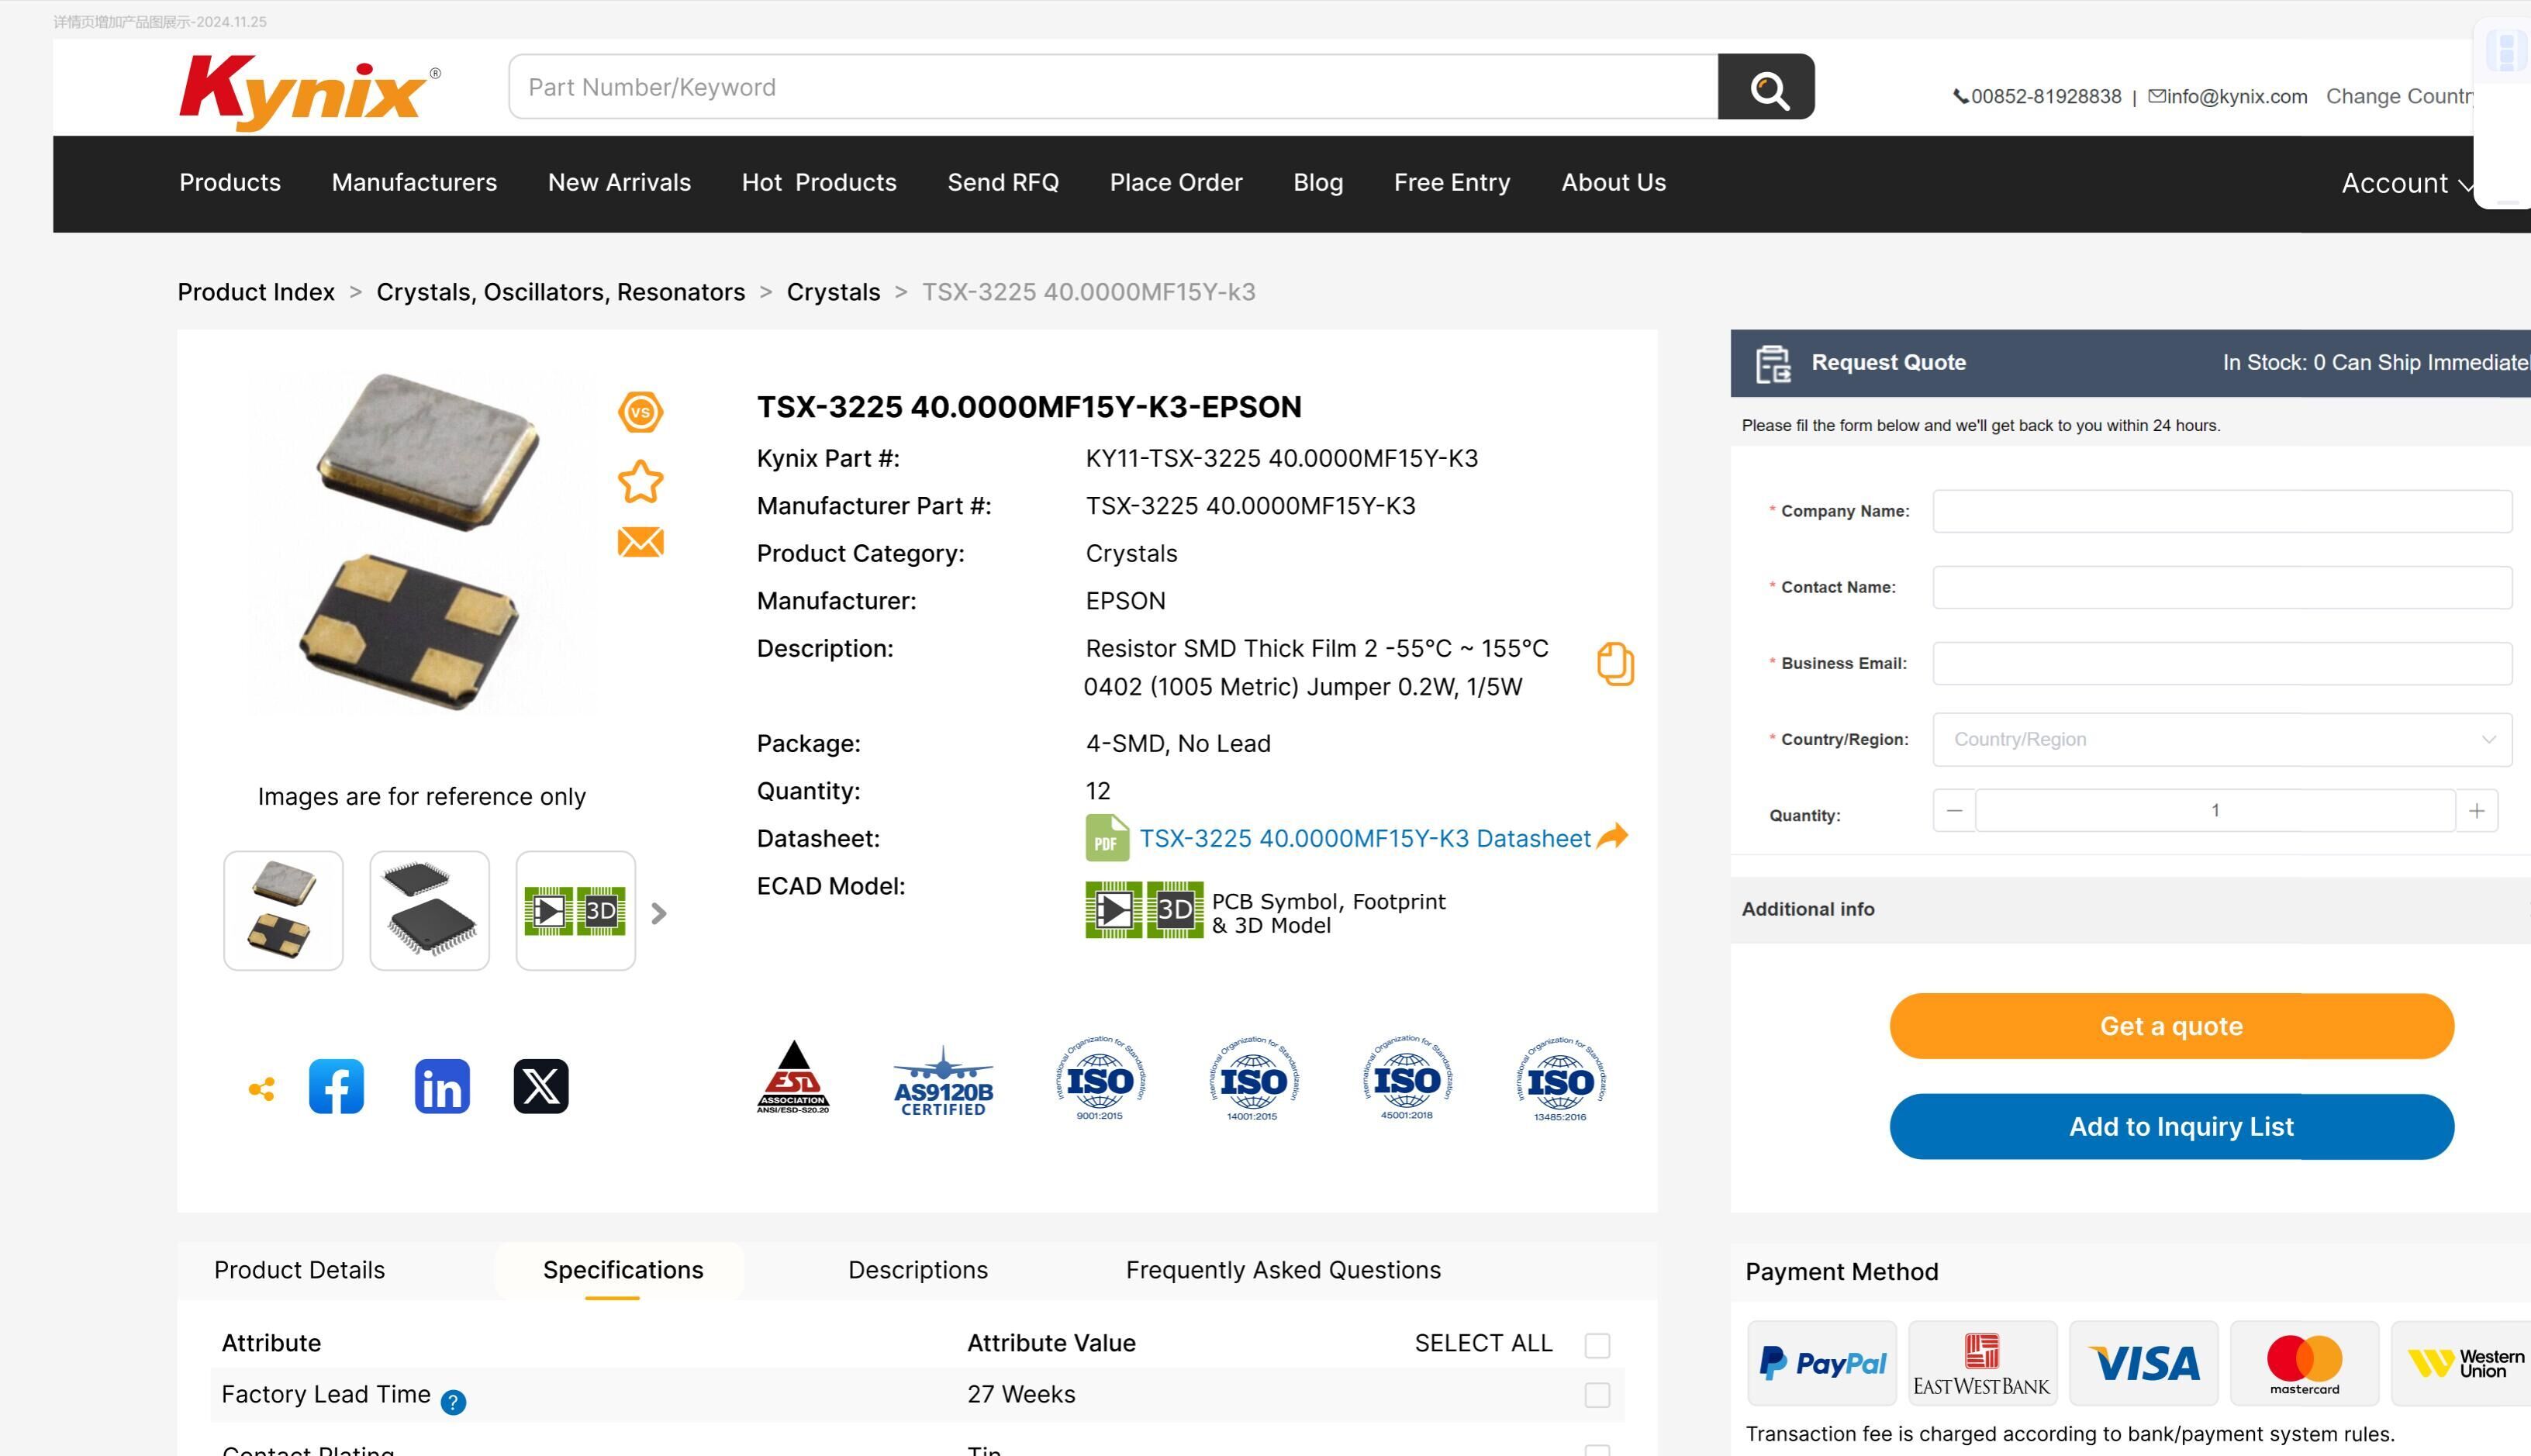Switch to the Specifications tab
The width and height of the screenshot is (2531, 1456).
point(623,1270)
